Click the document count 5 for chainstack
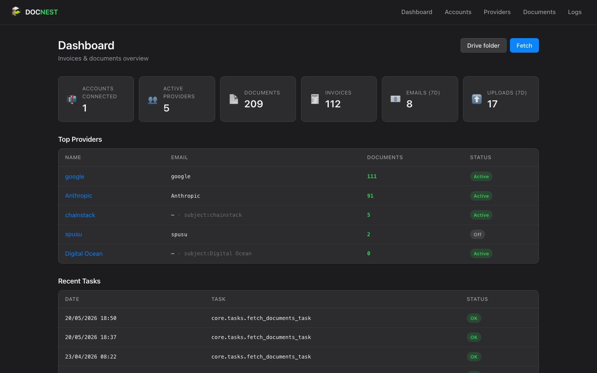The image size is (597, 373). (369, 215)
